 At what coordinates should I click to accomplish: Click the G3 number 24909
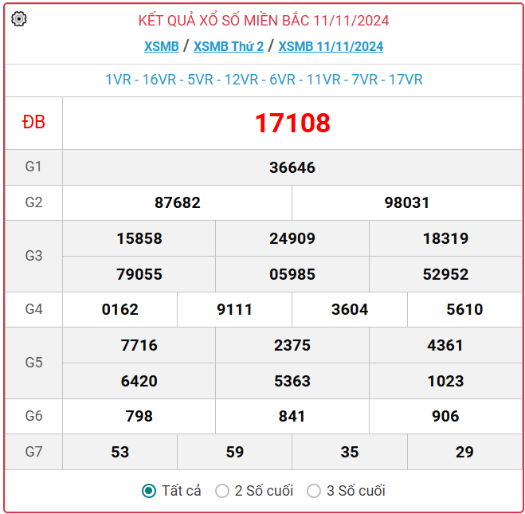[x=292, y=238]
